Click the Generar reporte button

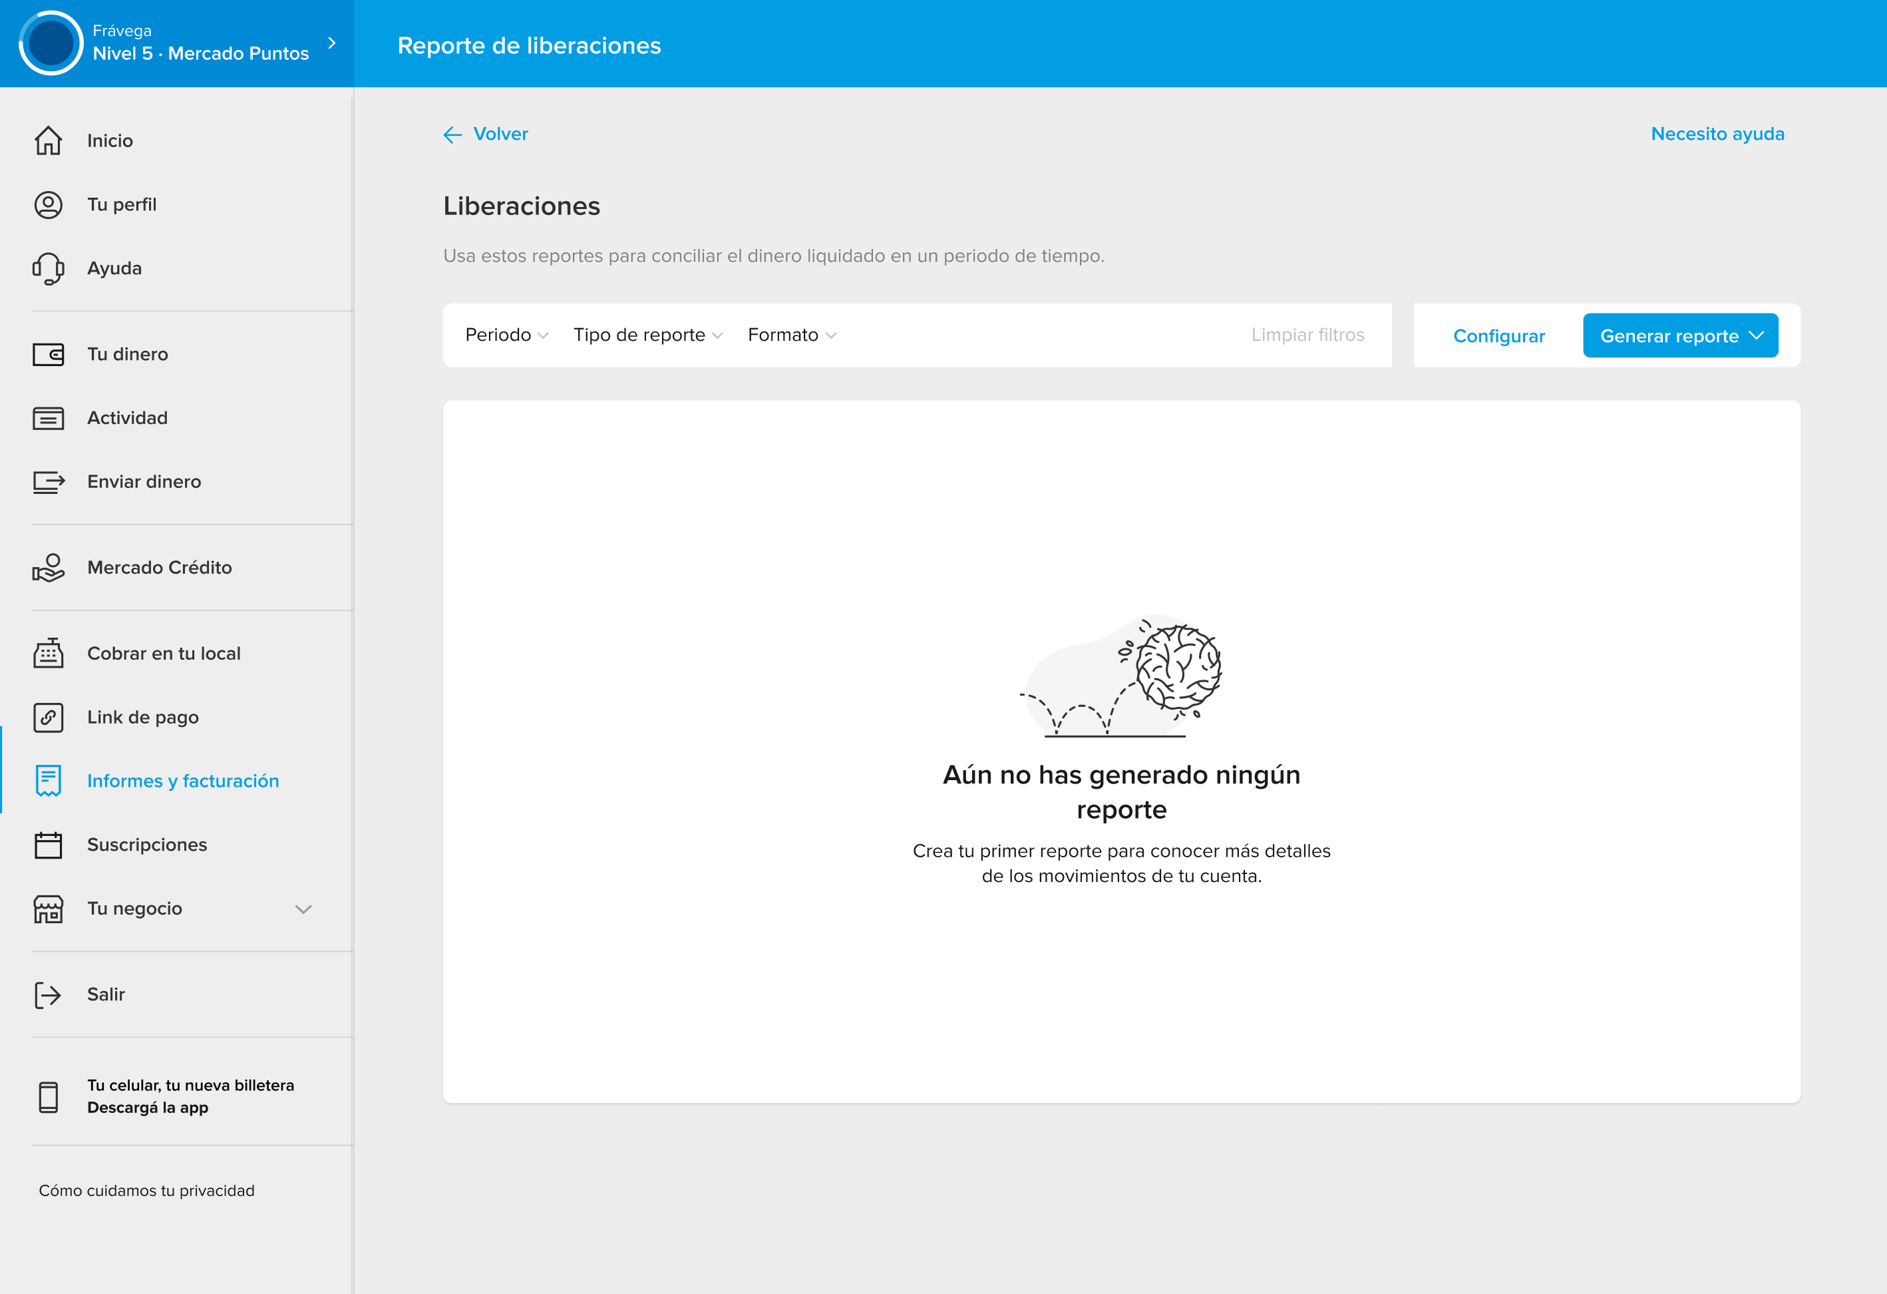[x=1680, y=335]
